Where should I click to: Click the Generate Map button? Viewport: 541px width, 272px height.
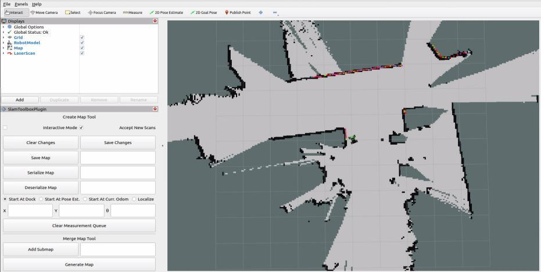(x=80, y=265)
